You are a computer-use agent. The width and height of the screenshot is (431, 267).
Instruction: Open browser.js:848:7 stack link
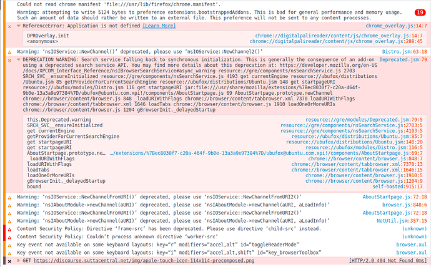(x=365, y=158)
